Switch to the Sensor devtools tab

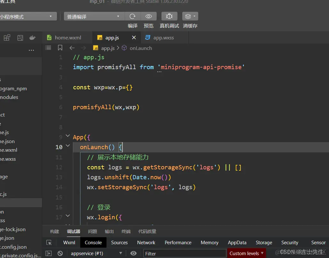click(318, 242)
